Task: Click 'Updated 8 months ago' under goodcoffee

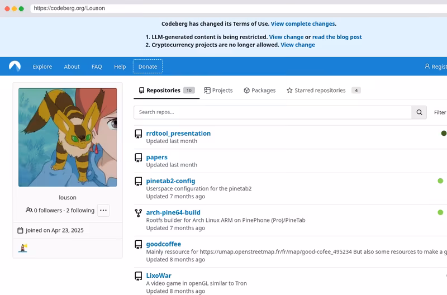Action: (175, 260)
